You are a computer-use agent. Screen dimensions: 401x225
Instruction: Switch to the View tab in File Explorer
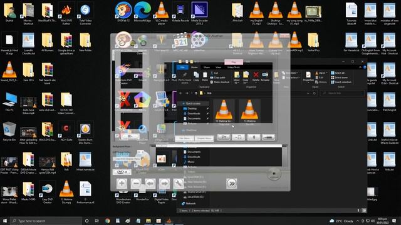click(218, 67)
